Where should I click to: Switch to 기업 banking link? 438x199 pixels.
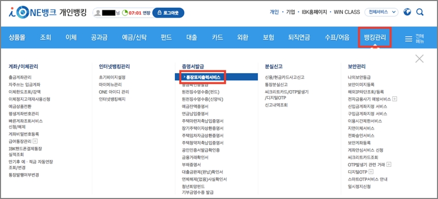pos(290,12)
